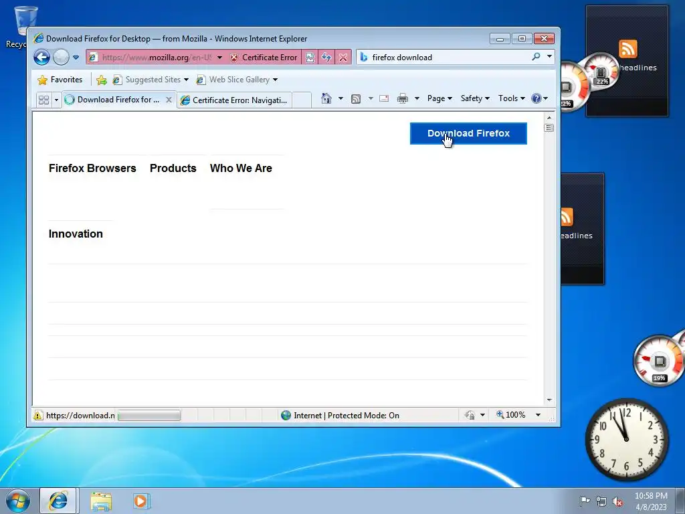Open Windows Explorer from taskbar
The image size is (685, 514).
pos(101,501)
